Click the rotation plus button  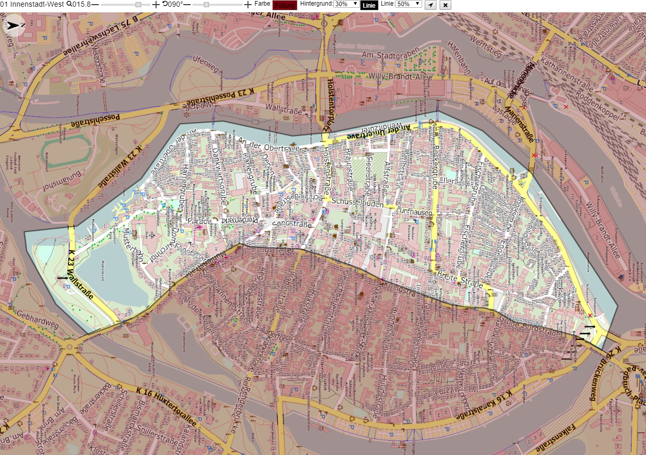click(248, 4)
